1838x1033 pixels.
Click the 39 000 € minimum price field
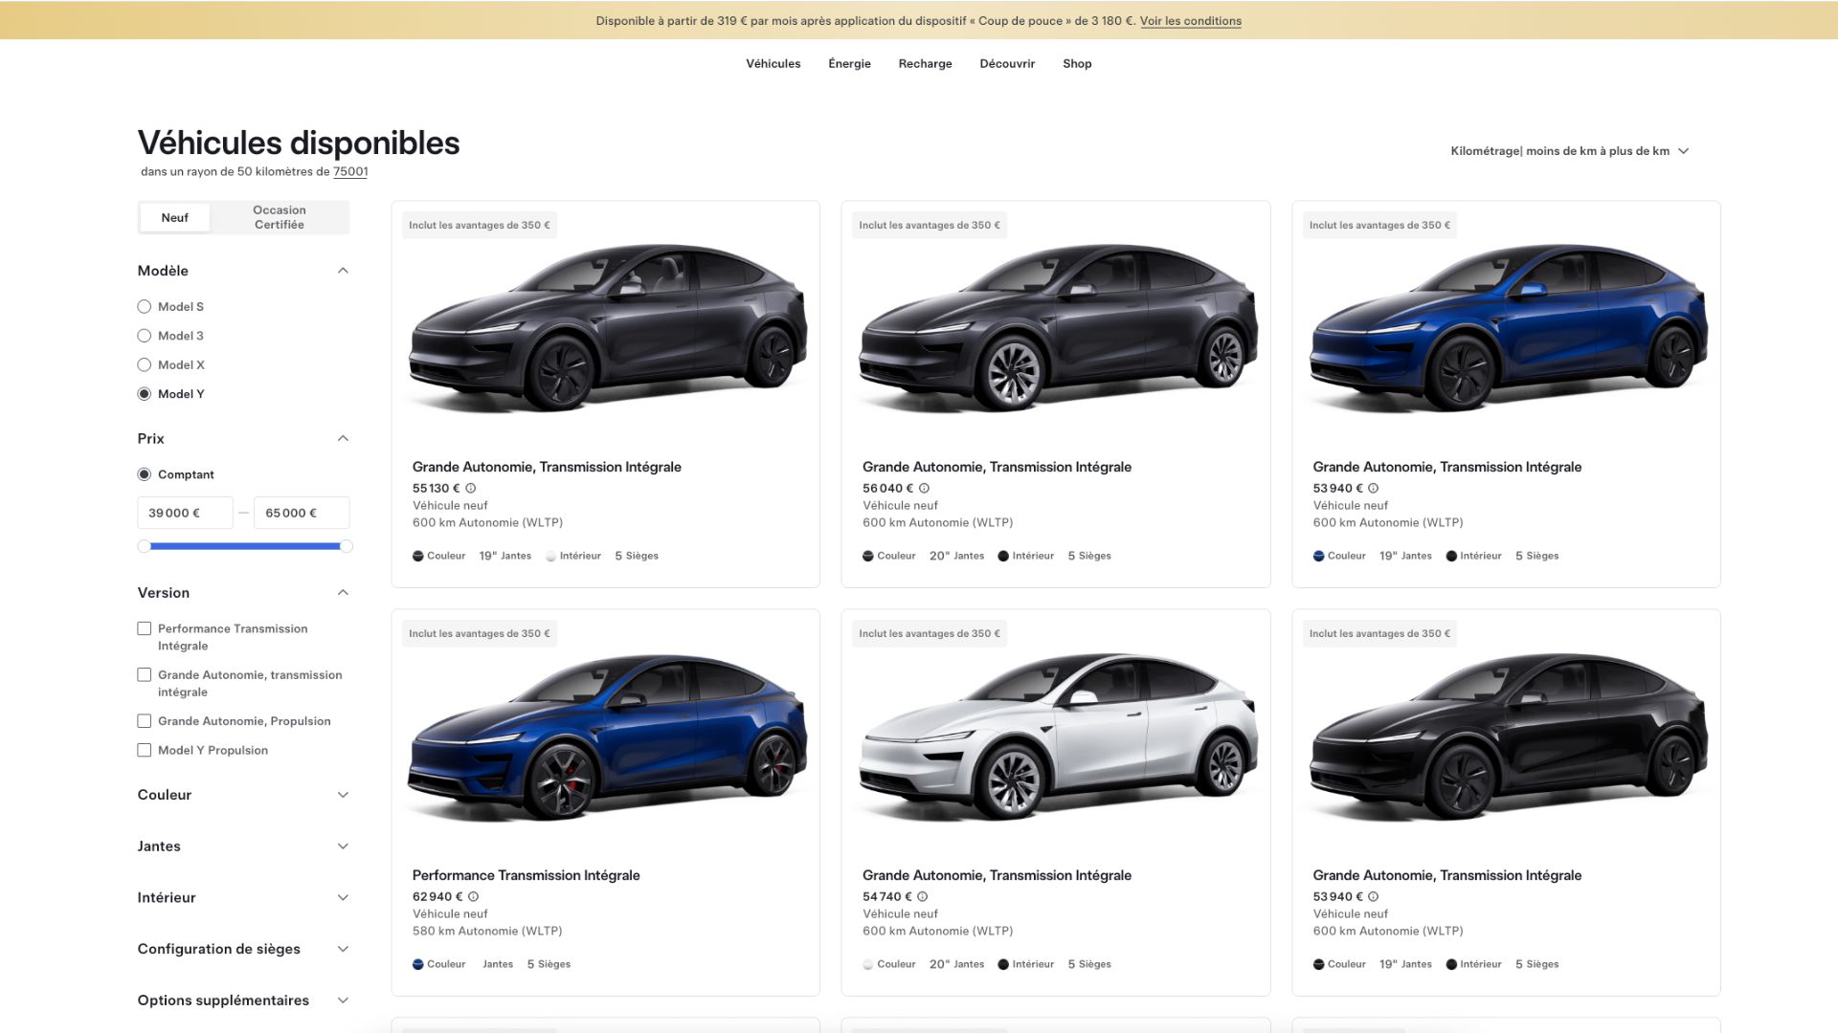186,513
